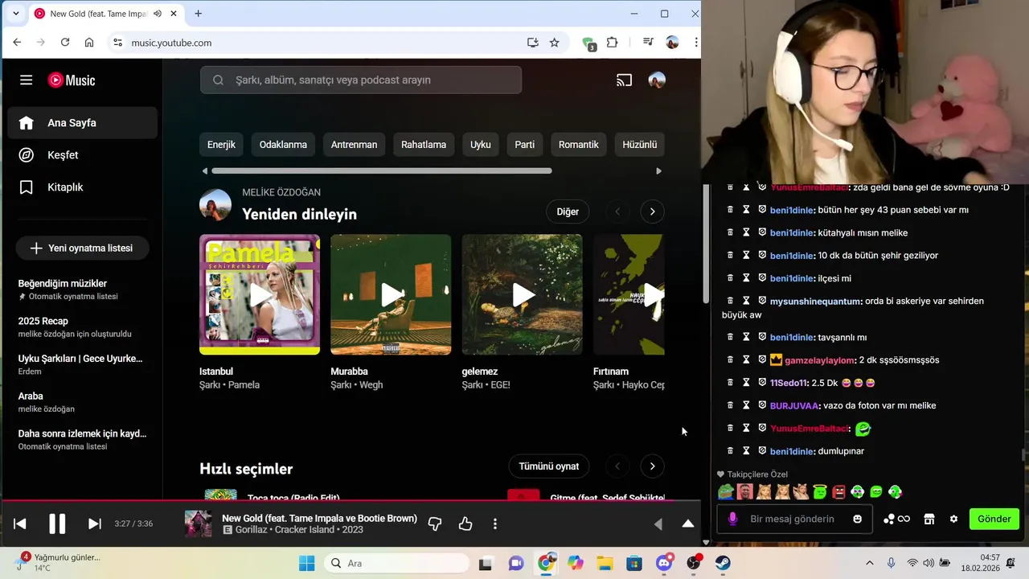The width and height of the screenshot is (1029, 579).
Task: Open the hamburger guide menu
Action: 27,80
